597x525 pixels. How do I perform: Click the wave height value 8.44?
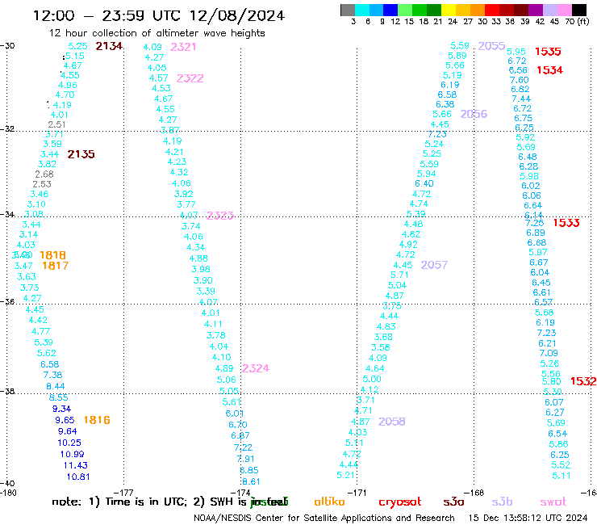pyautogui.click(x=56, y=387)
